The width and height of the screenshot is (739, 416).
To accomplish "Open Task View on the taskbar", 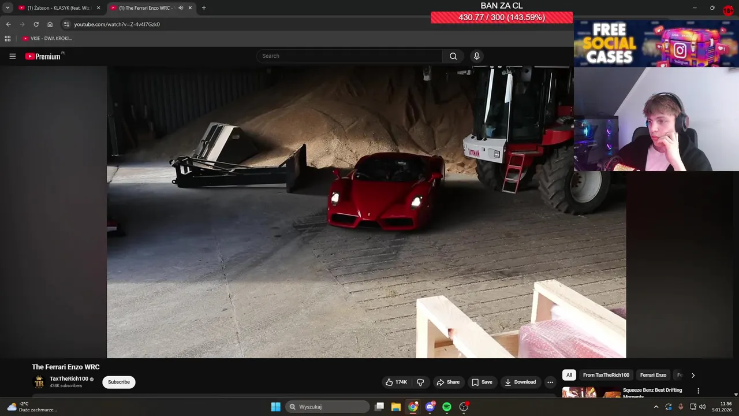I will pyautogui.click(x=379, y=407).
